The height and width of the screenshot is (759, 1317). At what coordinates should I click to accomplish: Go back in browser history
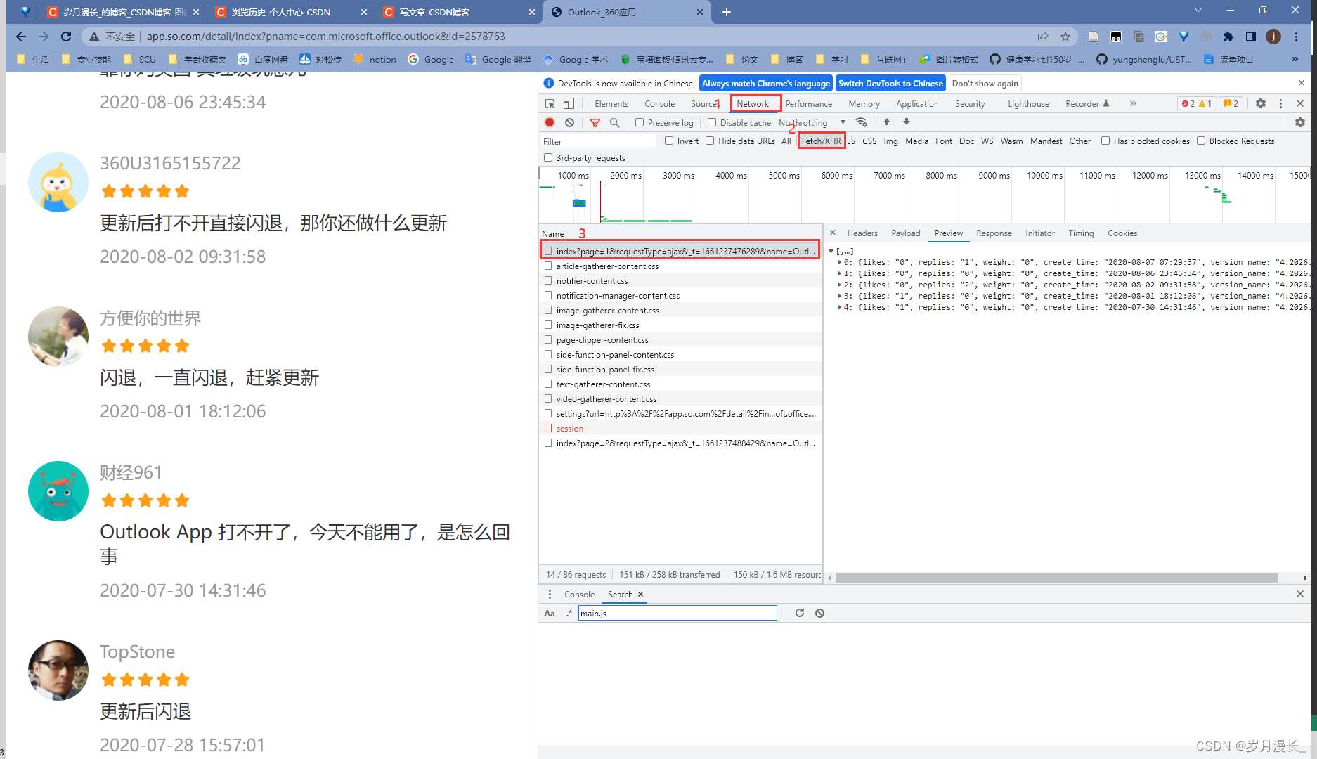pos(21,37)
